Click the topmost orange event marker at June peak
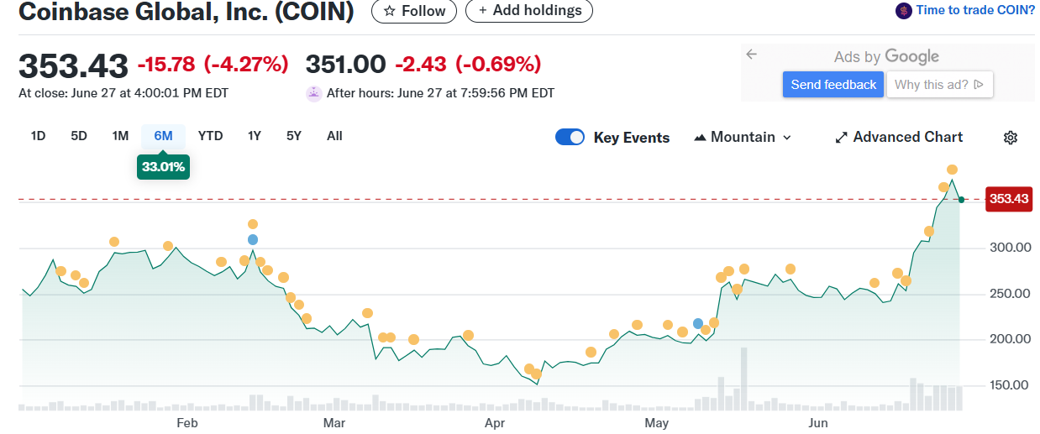The image size is (1040, 434). (x=953, y=170)
